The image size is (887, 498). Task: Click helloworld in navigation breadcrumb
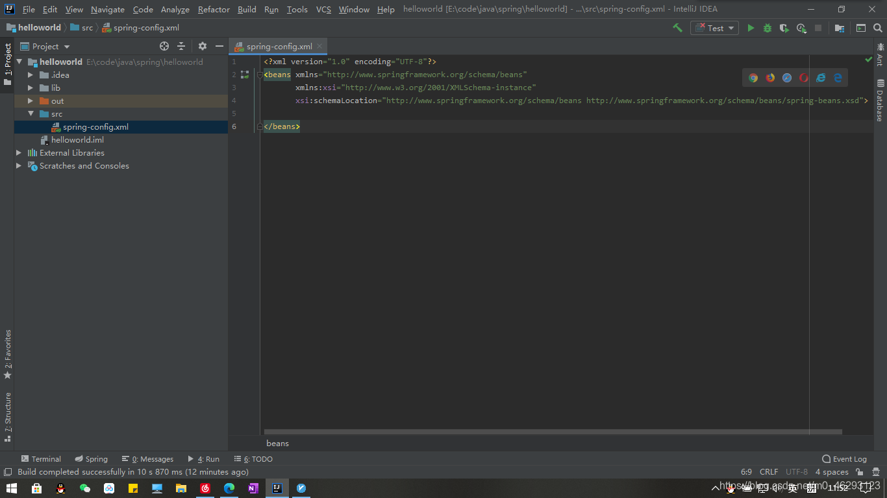pyautogui.click(x=34, y=27)
